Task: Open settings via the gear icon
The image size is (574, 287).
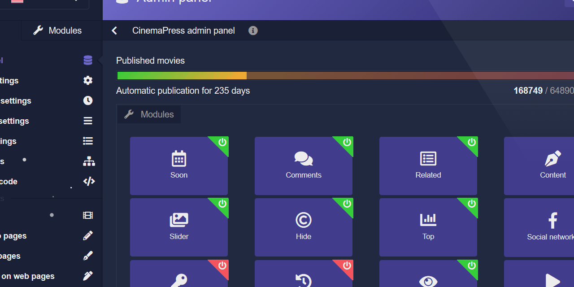Action: [88, 80]
